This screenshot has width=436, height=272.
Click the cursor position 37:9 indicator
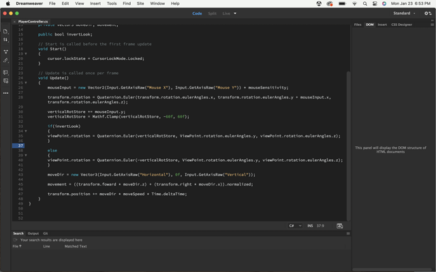[320, 226]
